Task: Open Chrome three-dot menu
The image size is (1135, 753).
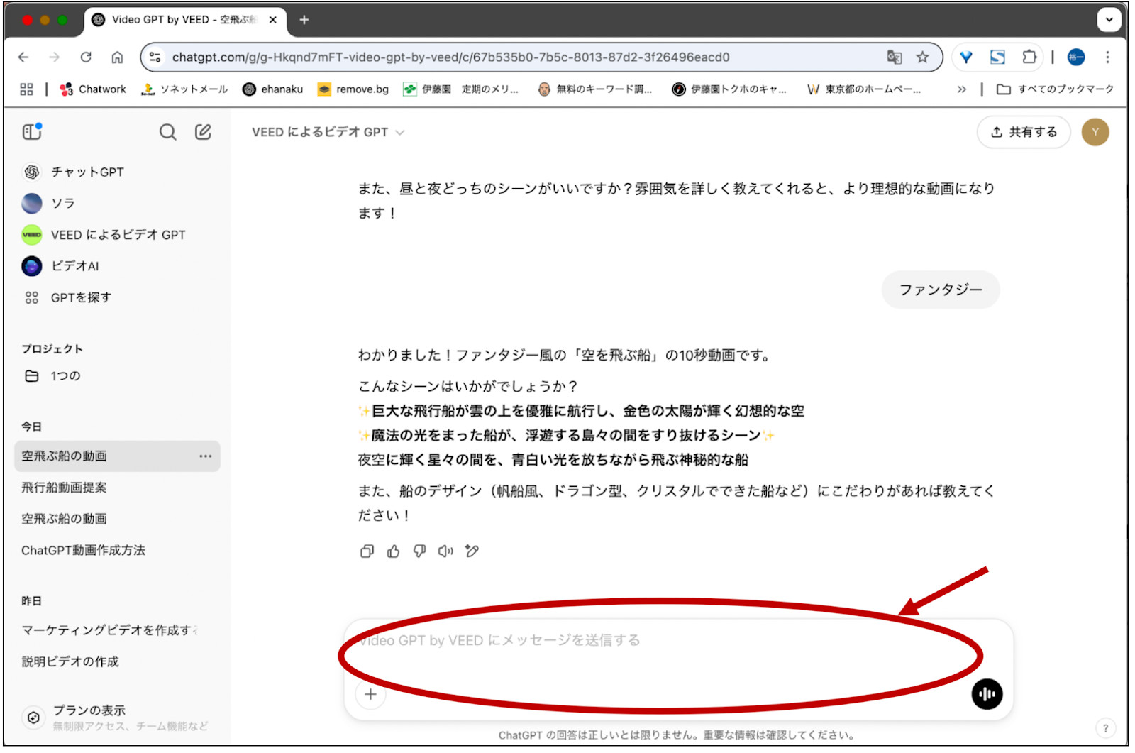Action: (x=1107, y=57)
